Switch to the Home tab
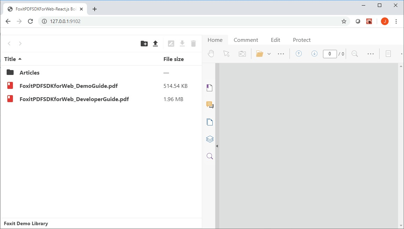Image resolution: width=404 pixels, height=229 pixels. coord(215,40)
